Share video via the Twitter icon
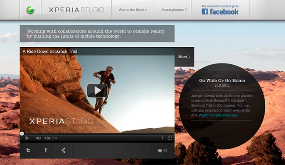This screenshot has width=285, height=165. 28,150
